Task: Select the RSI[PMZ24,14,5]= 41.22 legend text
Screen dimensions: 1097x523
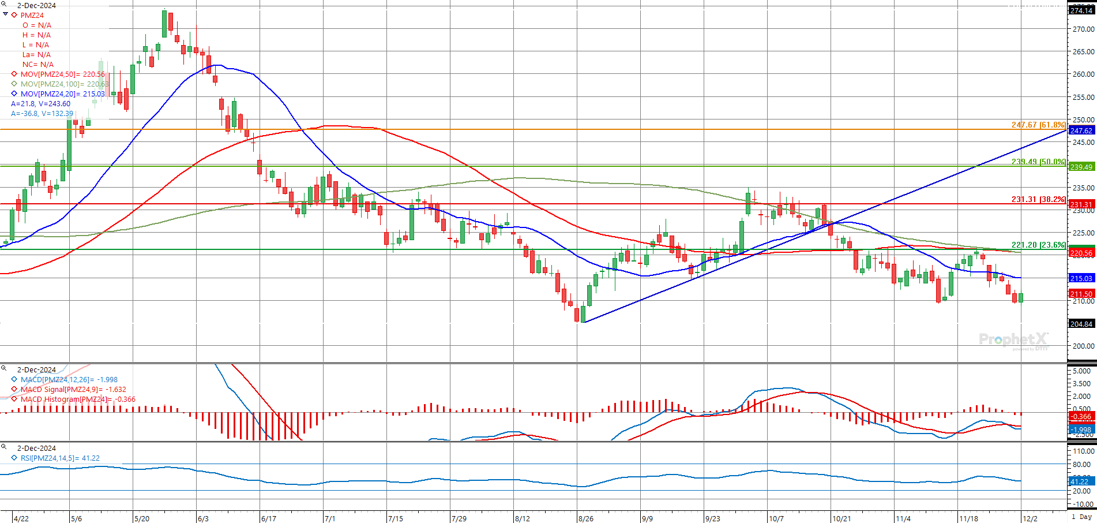Action: [x=60, y=458]
